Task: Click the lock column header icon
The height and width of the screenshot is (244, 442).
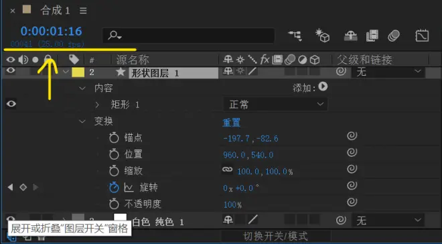Action: (48, 59)
